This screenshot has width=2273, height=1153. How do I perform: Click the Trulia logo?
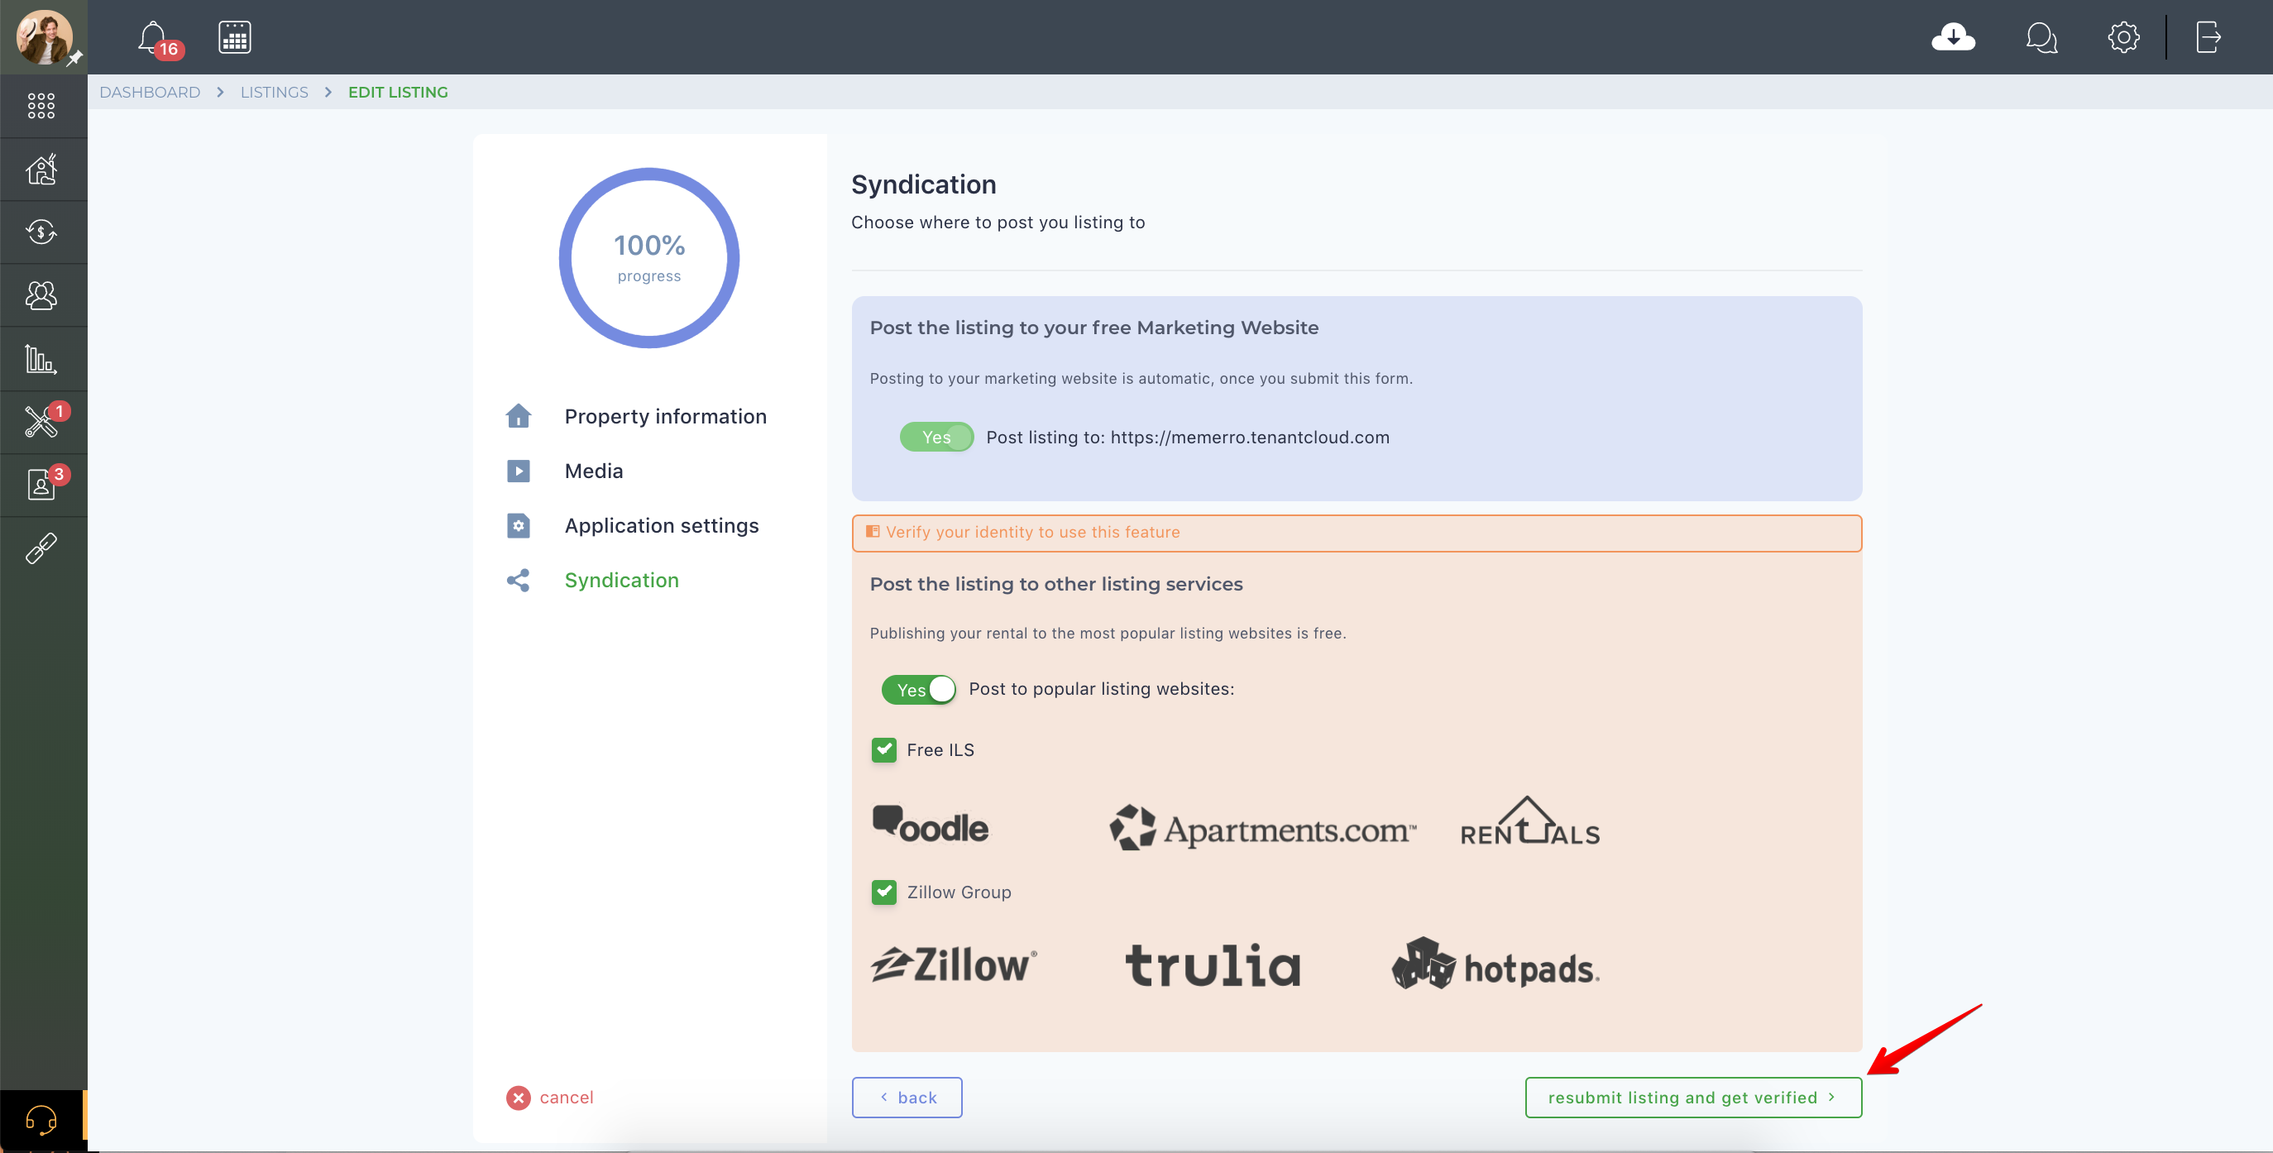(1213, 965)
